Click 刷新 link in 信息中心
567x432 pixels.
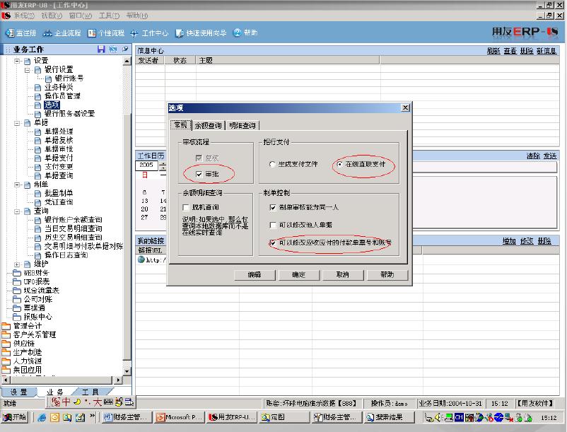(x=493, y=51)
